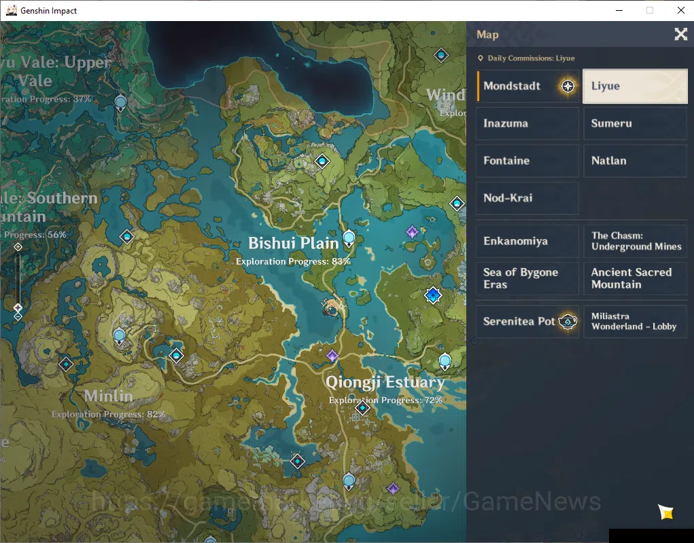
Task: Open The Chasm: Underground Mines map
Action: pos(635,241)
